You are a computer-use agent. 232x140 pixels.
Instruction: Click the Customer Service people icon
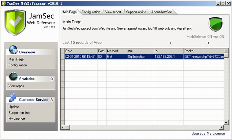tap(13, 97)
